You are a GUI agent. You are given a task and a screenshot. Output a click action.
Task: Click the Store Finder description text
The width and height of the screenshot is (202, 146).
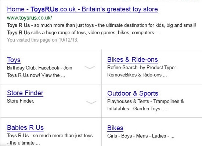click(x=21, y=101)
